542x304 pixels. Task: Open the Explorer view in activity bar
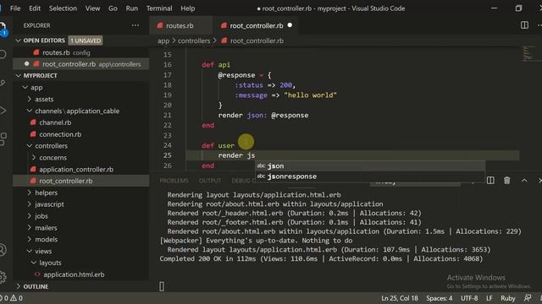pyautogui.click(x=3, y=28)
